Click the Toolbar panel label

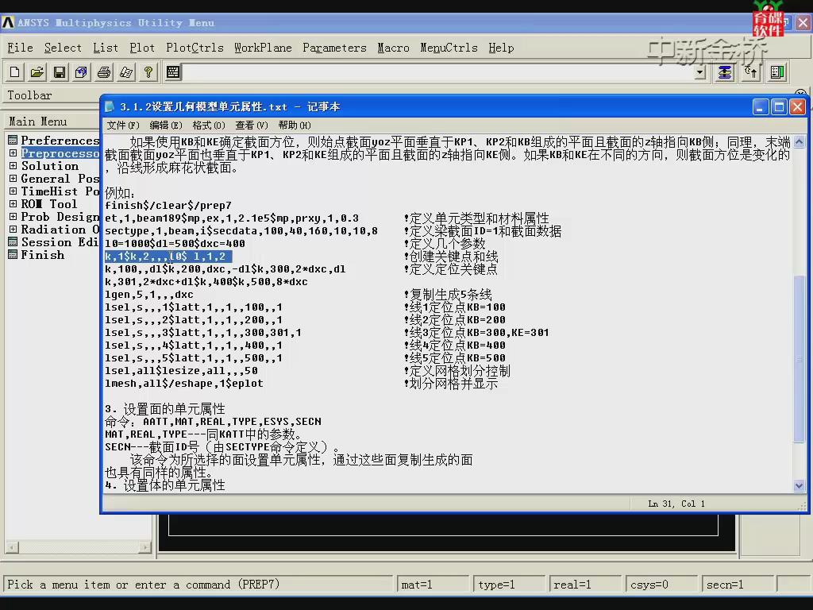pyautogui.click(x=29, y=95)
